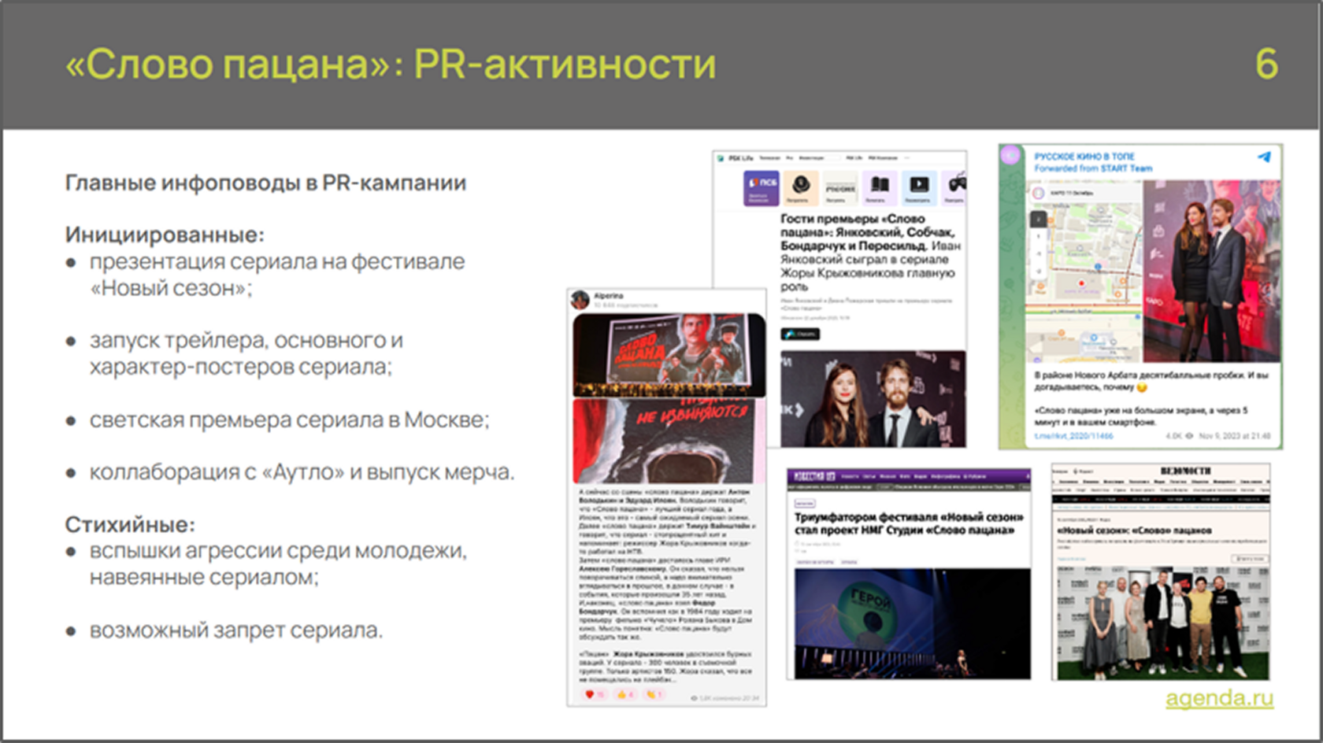Click the slide title '«Слово пацана»: PR-активности'
The height and width of the screenshot is (743, 1323).
coord(391,65)
